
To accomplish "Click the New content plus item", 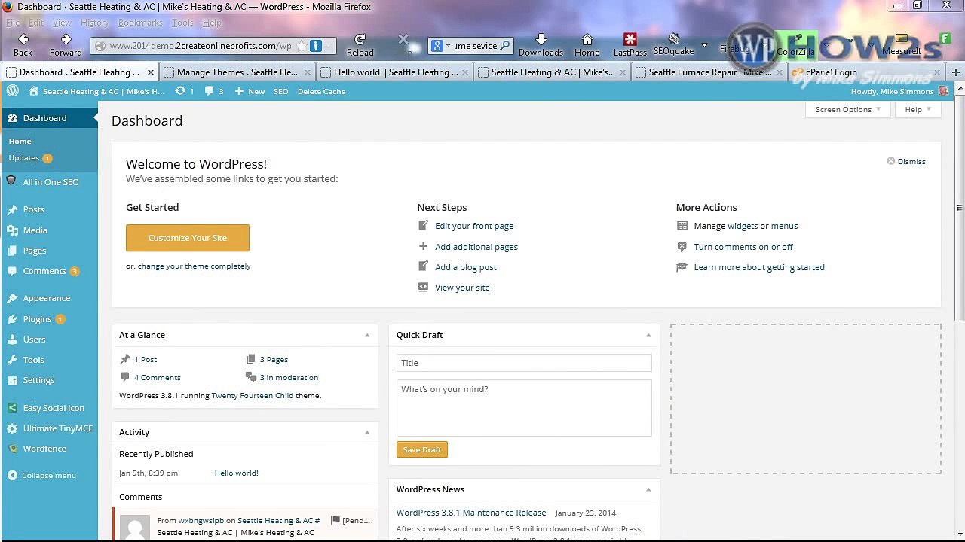I will [x=250, y=91].
